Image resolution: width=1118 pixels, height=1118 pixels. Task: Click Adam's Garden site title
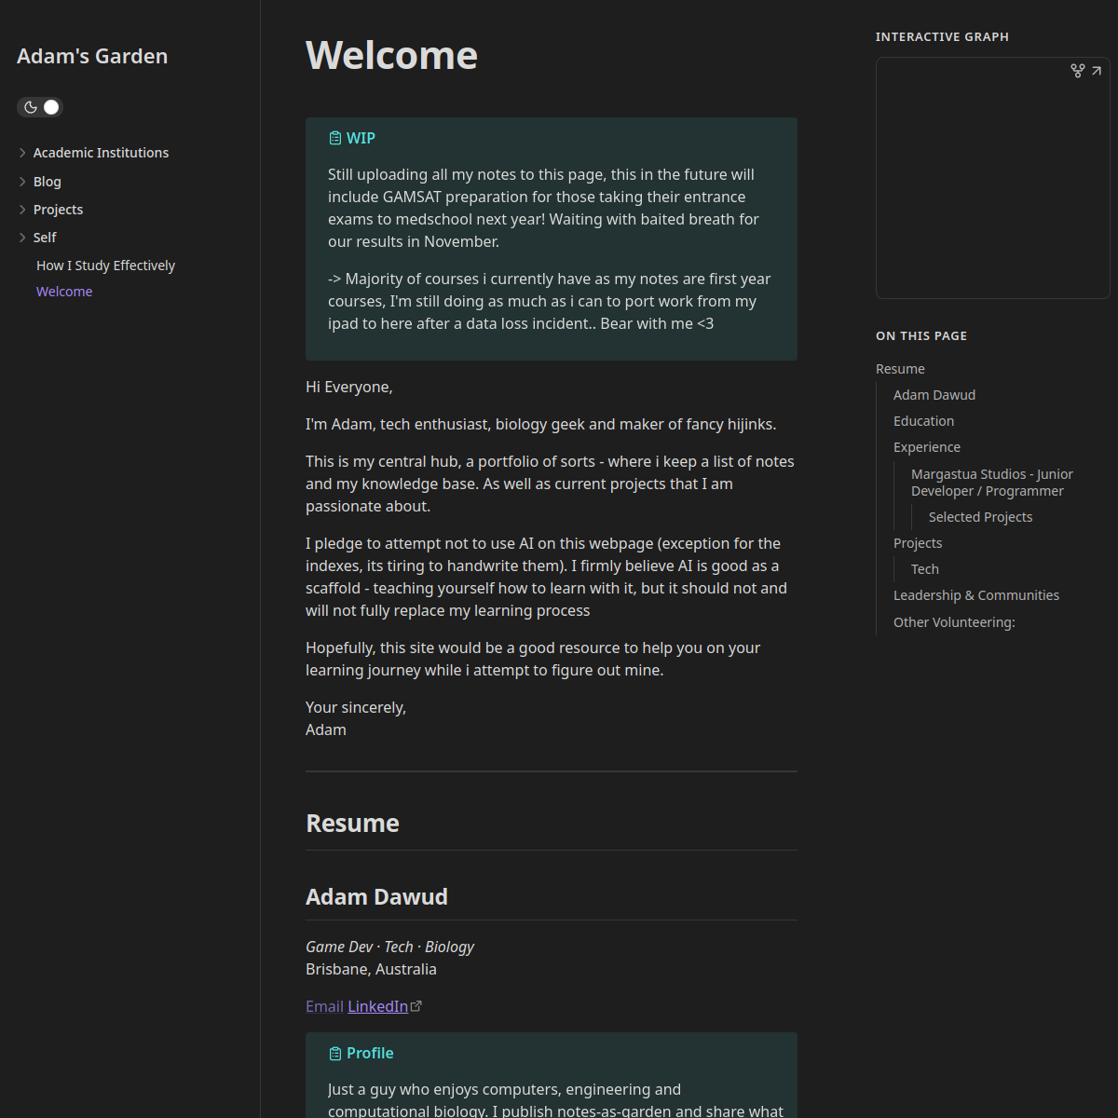(91, 57)
